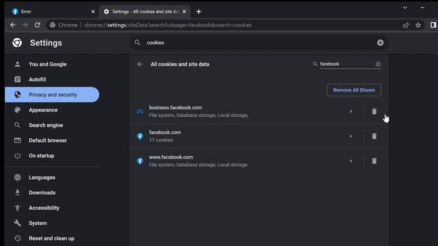Expand facebook.com cookie details arrow

(x=351, y=136)
